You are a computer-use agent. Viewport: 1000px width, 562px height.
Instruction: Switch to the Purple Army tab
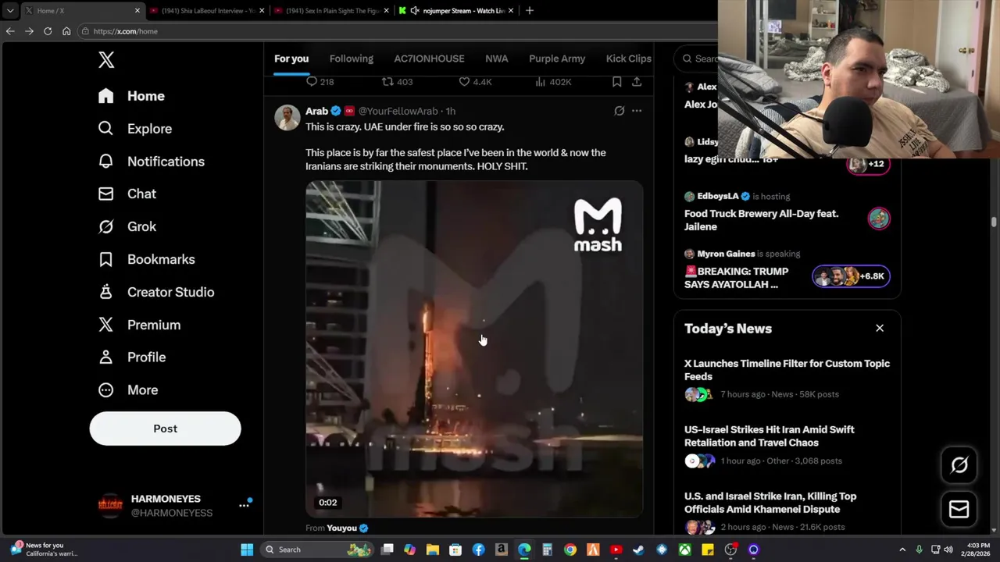557,59
